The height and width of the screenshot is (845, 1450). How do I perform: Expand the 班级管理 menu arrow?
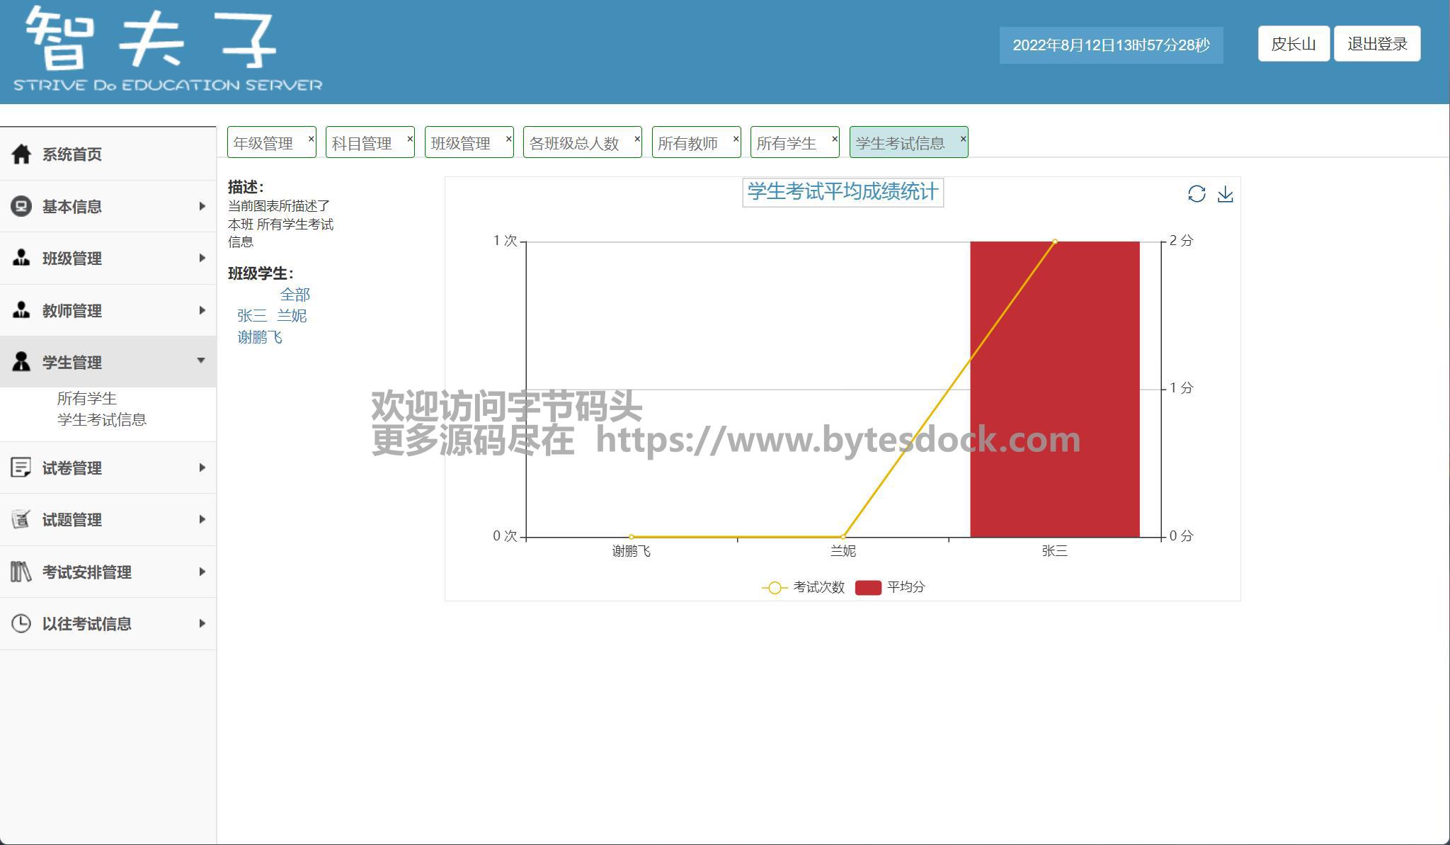[202, 258]
